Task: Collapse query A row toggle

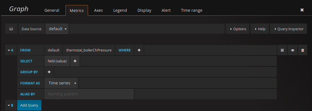Action: click(x=11, y=50)
